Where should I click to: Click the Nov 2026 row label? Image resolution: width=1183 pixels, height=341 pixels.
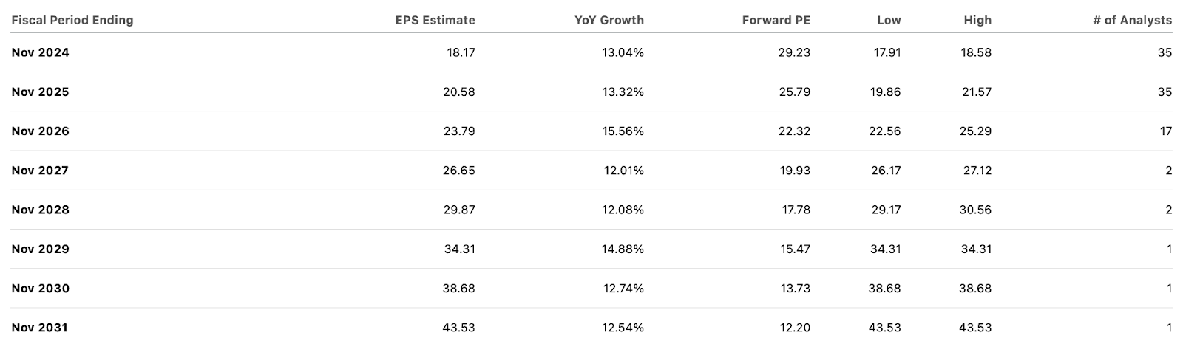point(41,131)
